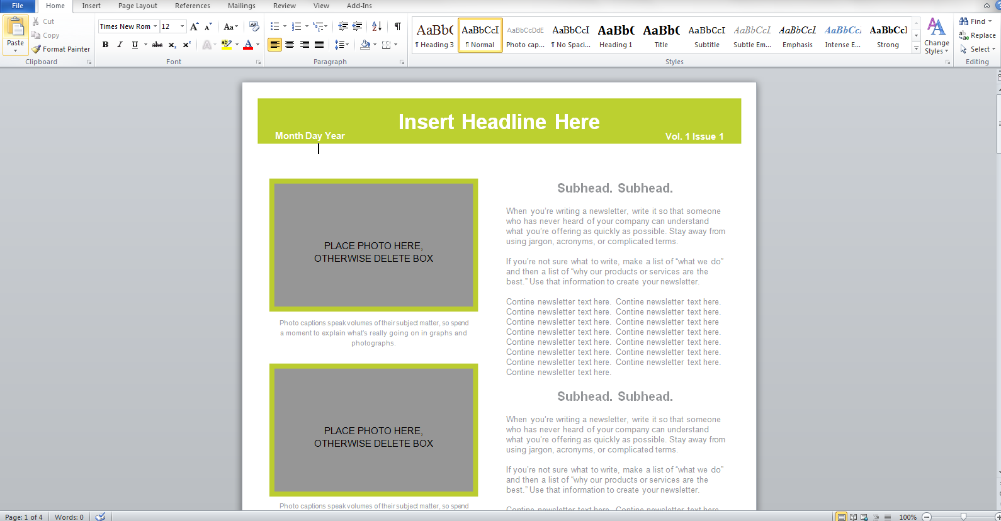Clear formatting with the eraser icon
This screenshot has width=1001, height=521.
254,26
